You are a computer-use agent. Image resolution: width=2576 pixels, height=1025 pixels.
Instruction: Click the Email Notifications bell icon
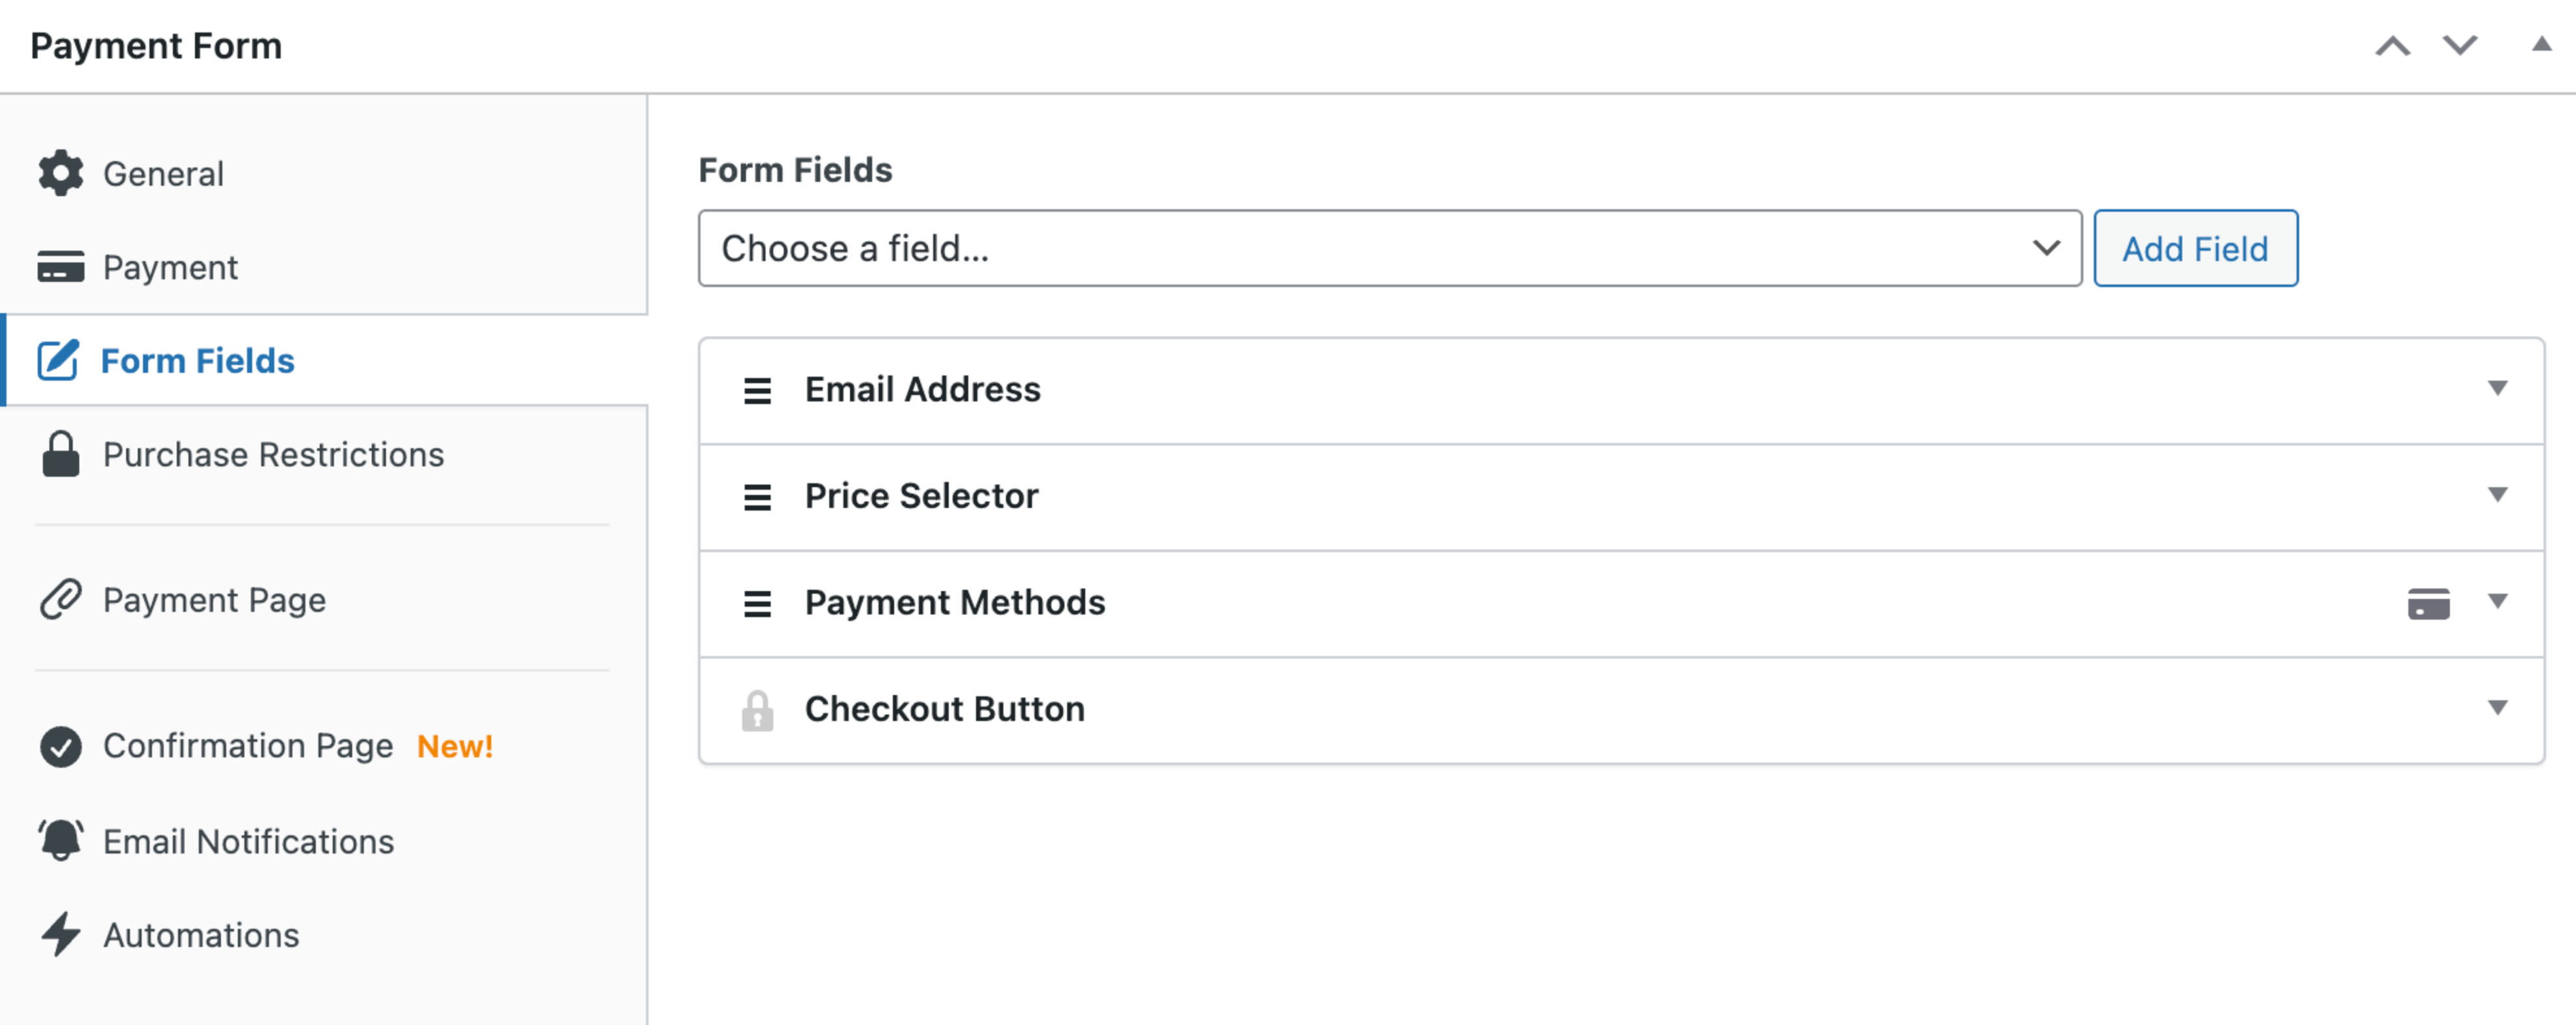click(61, 841)
